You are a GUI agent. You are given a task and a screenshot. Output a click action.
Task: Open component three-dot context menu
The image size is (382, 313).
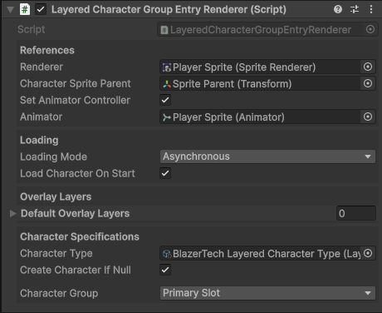coord(371,9)
